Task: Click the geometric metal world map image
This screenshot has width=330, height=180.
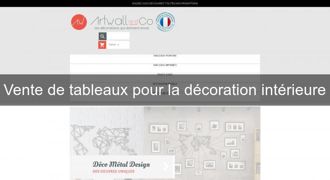Action: [x=107, y=131]
